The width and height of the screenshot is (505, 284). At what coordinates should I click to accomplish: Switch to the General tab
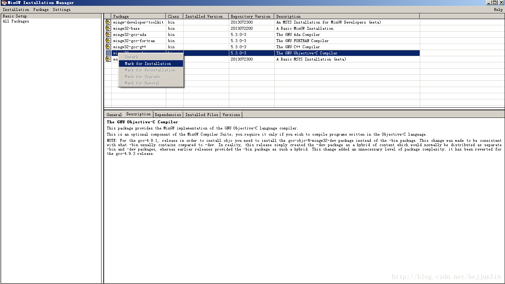[114, 115]
